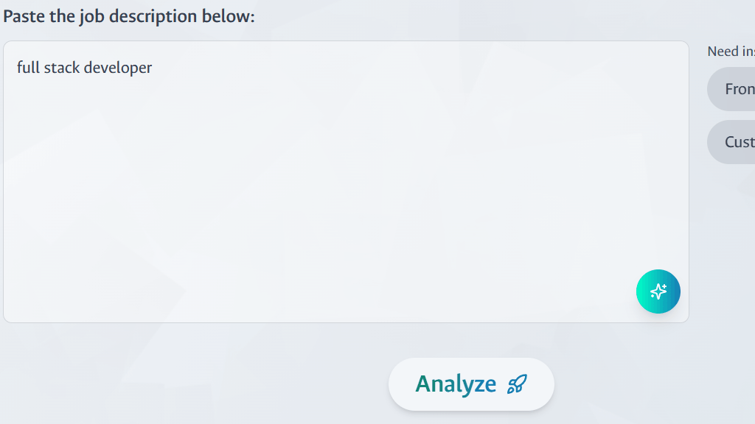
Task: Click the 'Need inspiration' suggestion area
Action: (x=730, y=51)
